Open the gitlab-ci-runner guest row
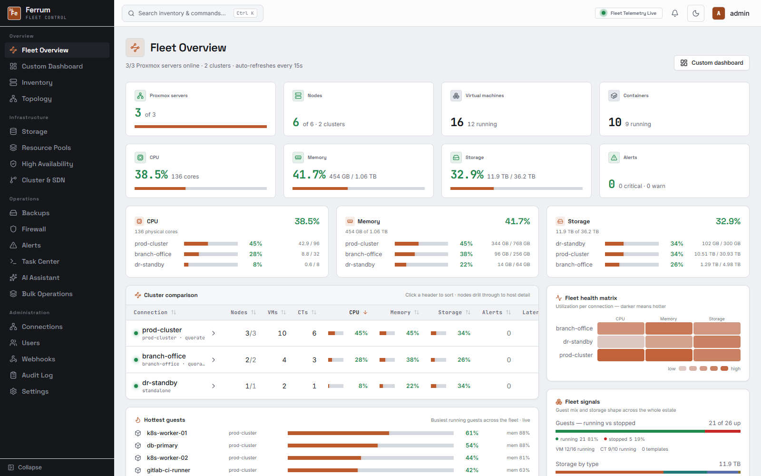Screen dimensions: 761x476 (332, 470)
